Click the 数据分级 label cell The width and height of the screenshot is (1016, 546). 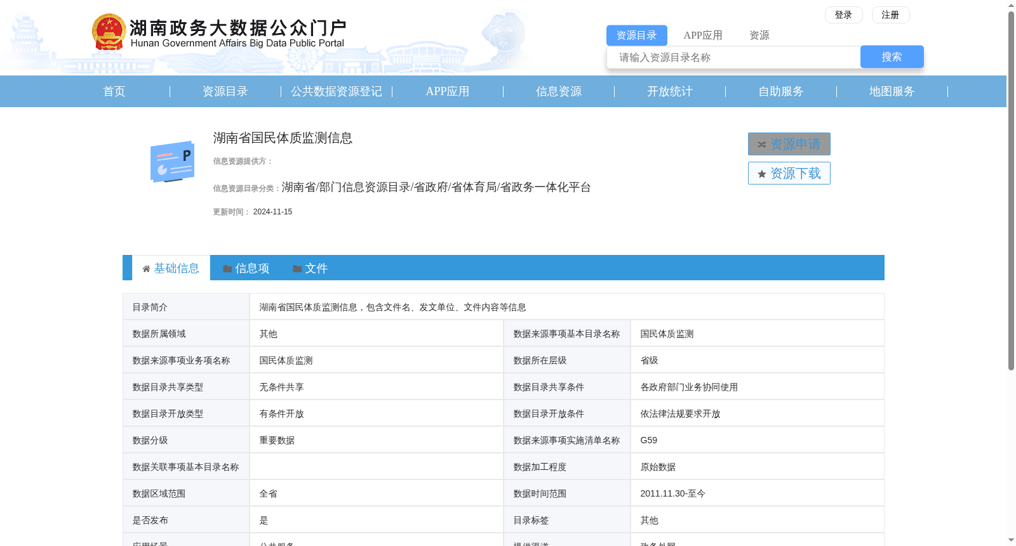[x=186, y=440]
